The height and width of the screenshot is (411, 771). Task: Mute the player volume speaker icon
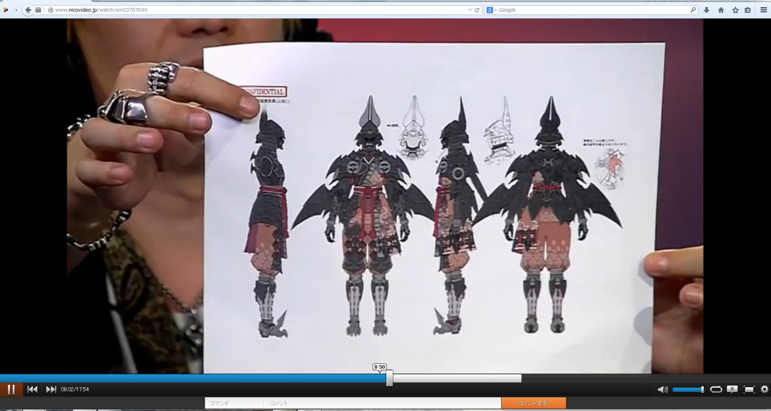coord(663,389)
